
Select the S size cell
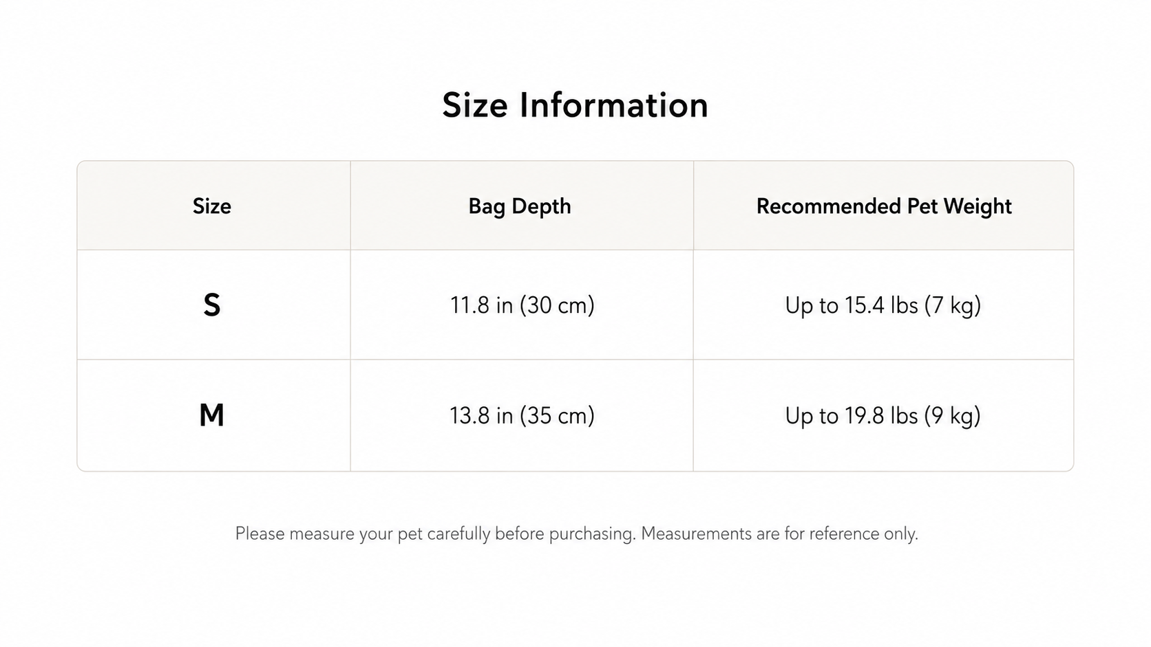pos(212,305)
